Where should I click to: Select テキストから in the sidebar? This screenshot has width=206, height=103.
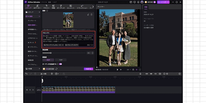click(33, 34)
